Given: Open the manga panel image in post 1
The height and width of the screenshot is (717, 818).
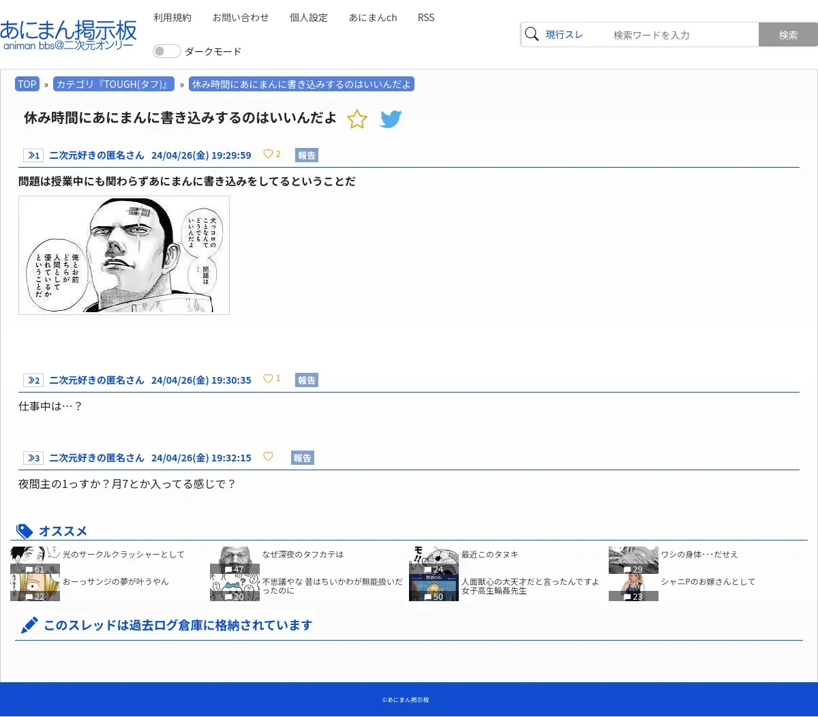Looking at the screenshot, I should 124,255.
